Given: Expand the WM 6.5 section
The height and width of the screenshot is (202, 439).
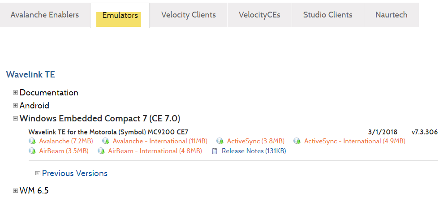Looking at the screenshot, I should 16,191.
